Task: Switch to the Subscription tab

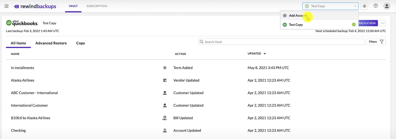Action: [x=97, y=6]
